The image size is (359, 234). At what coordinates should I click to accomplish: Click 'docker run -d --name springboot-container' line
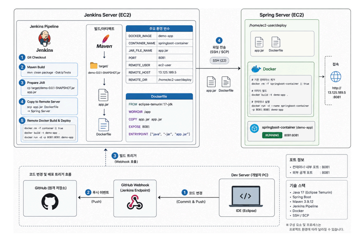[x=280, y=106]
